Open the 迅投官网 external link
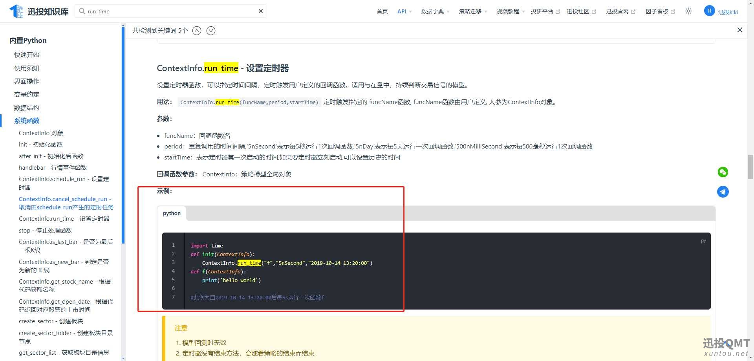The width and height of the screenshot is (754, 361). pyautogui.click(x=620, y=11)
